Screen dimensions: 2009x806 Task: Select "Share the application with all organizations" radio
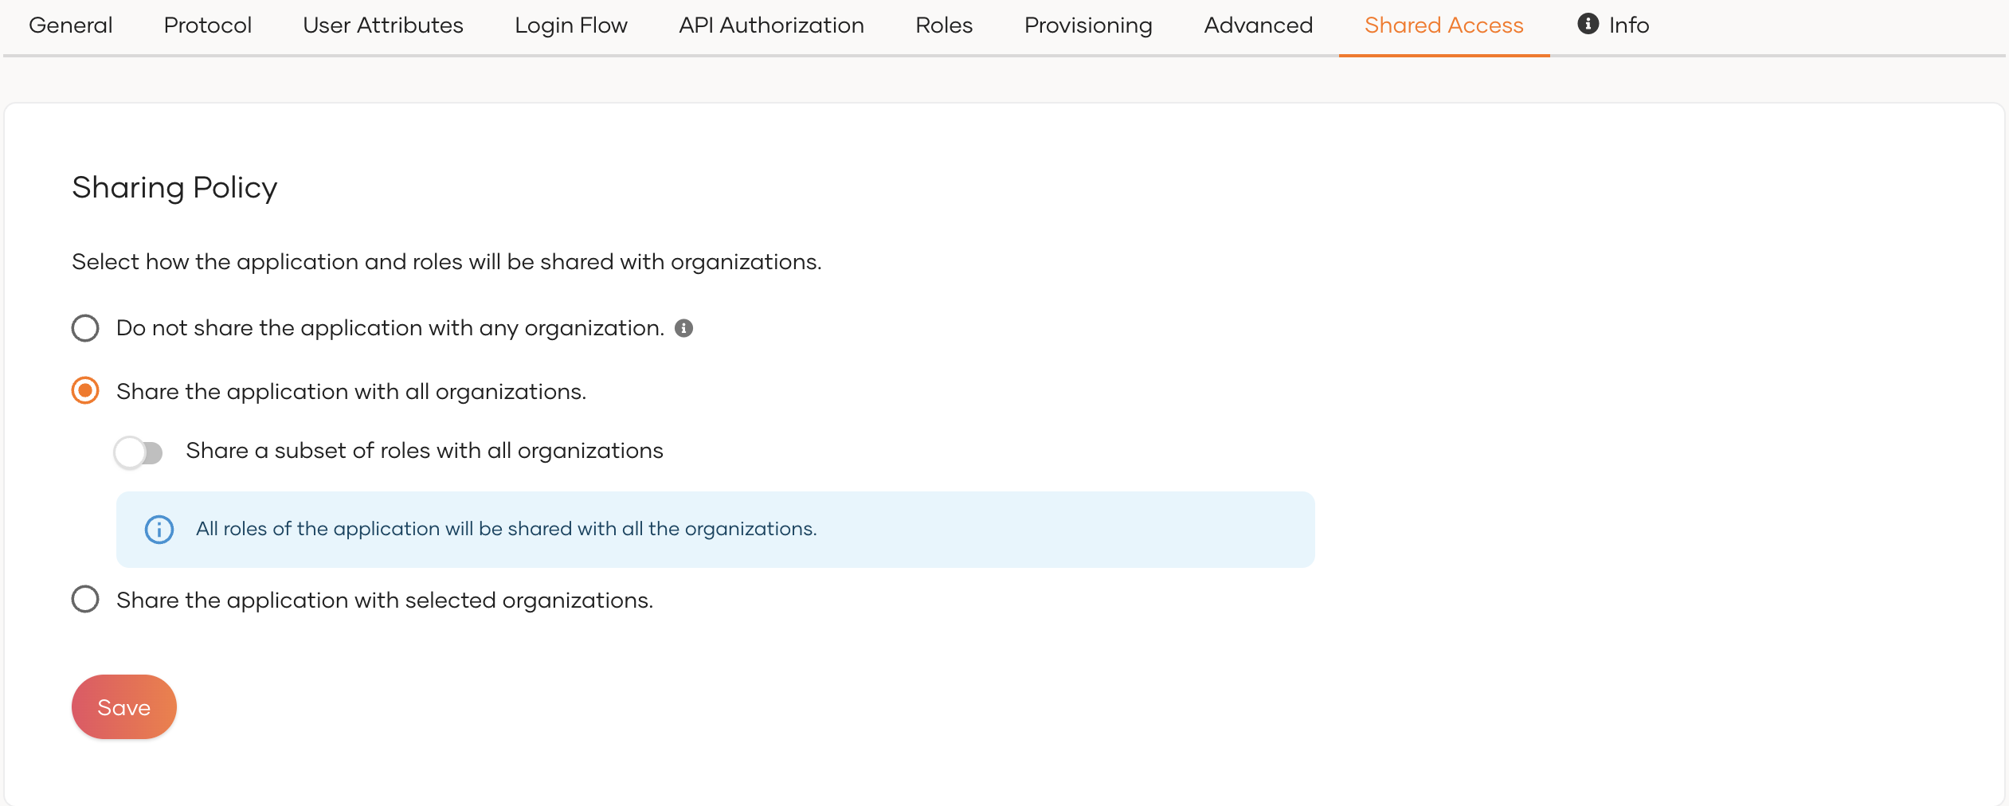pos(85,391)
